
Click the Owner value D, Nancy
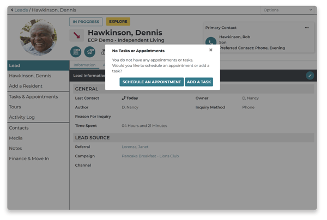tap(250, 98)
